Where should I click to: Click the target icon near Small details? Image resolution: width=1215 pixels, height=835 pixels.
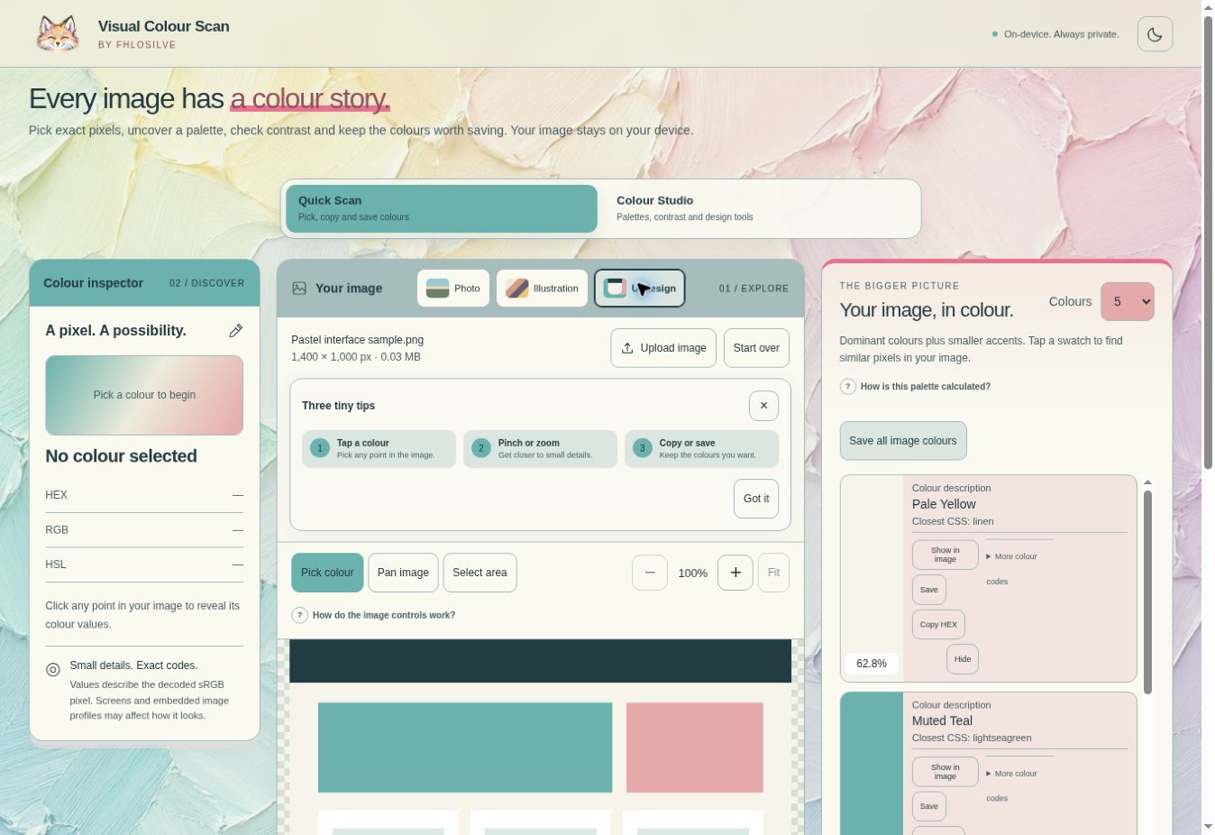point(53,669)
